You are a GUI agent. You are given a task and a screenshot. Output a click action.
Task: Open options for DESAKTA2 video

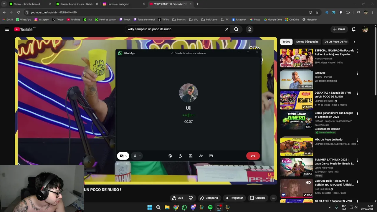coord(358,93)
